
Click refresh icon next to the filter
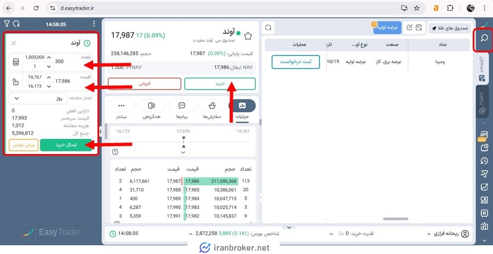click(16, 24)
